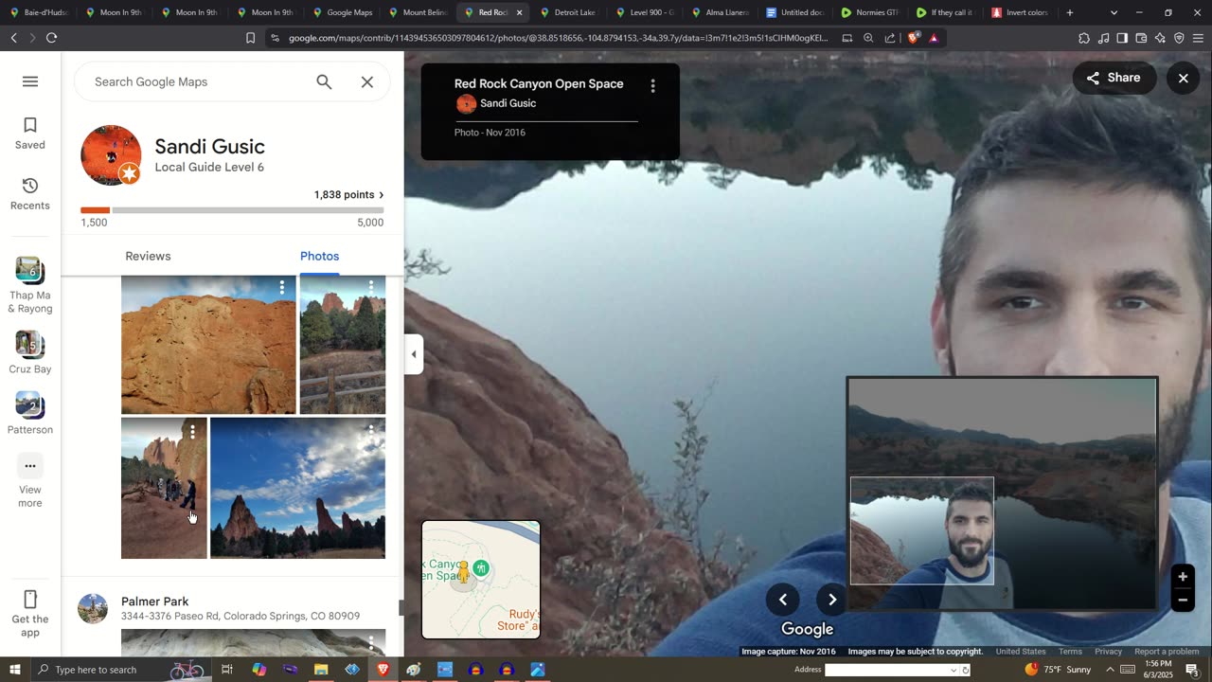Open the Terms footer link
This screenshot has height=682, width=1212.
click(1070, 652)
